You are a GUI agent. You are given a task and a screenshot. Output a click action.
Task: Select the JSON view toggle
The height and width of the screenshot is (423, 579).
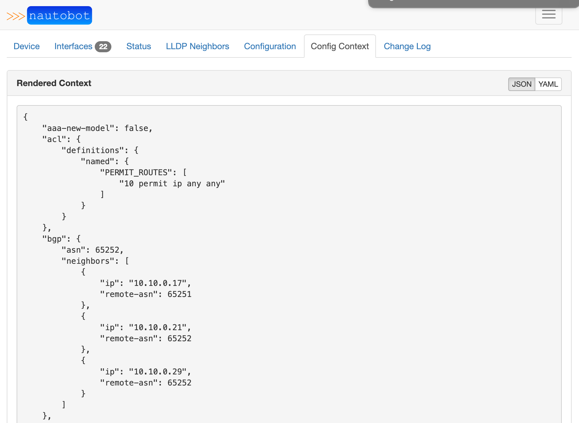522,84
